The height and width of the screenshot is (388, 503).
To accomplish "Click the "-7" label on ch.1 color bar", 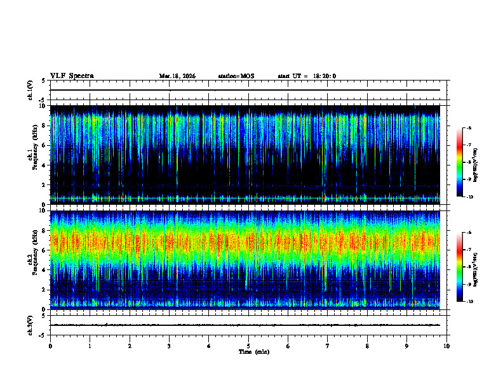I will [469, 145].
